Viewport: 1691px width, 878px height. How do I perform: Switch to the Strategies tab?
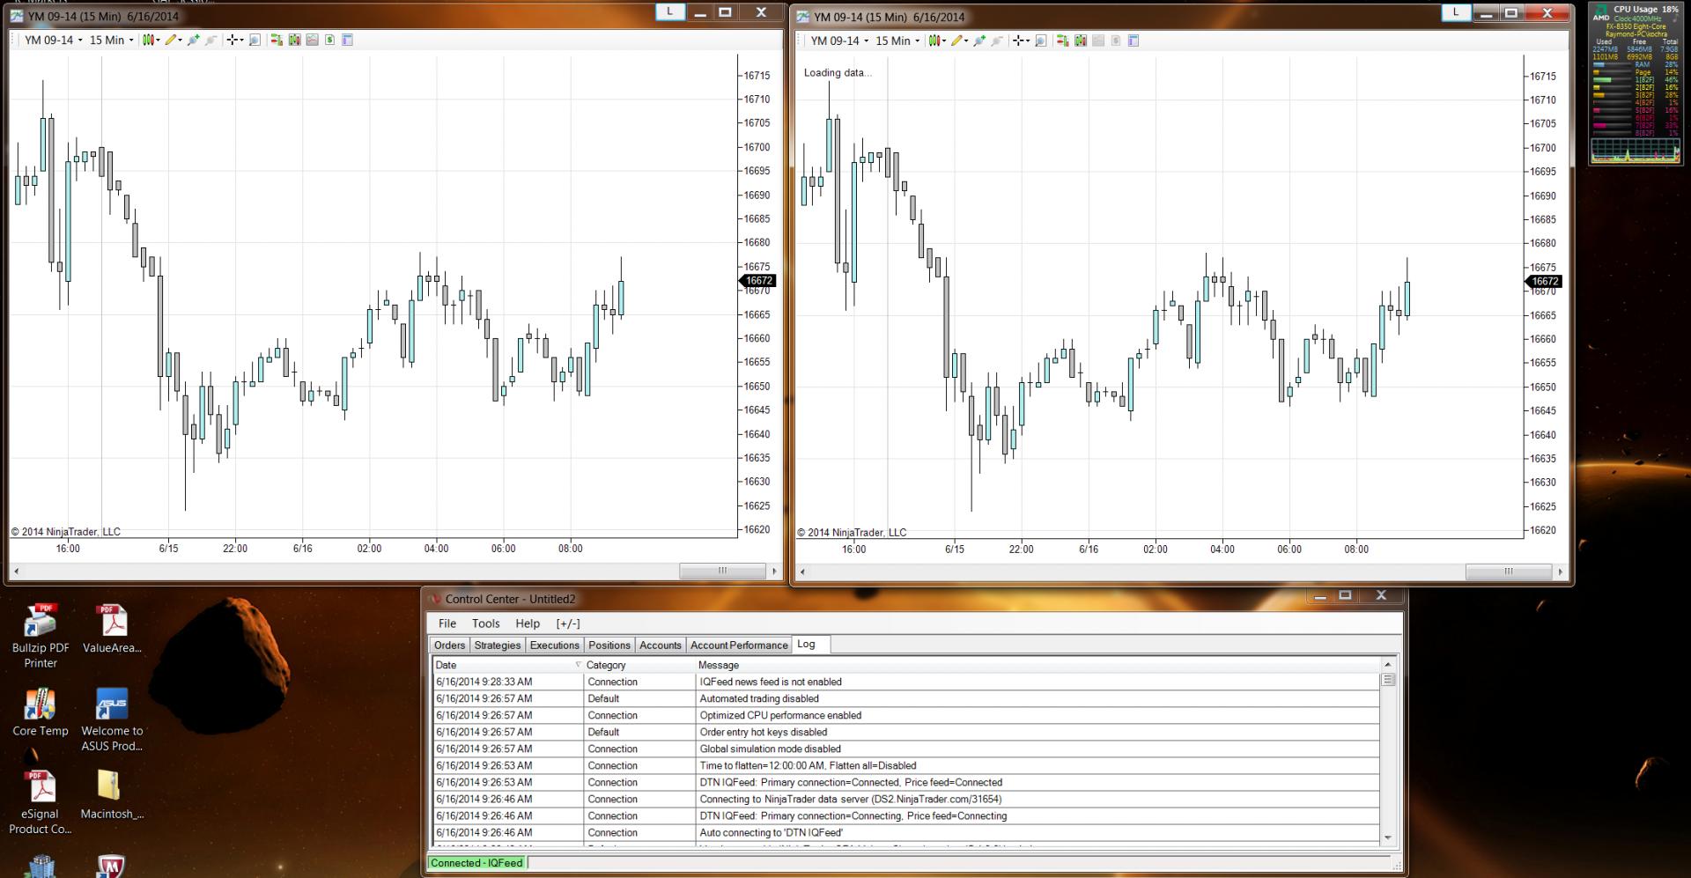498,646
